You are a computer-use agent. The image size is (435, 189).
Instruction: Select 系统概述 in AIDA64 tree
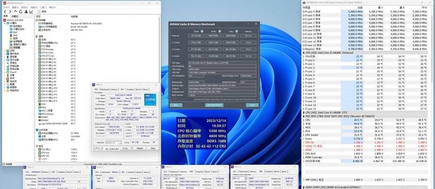tap(17, 26)
